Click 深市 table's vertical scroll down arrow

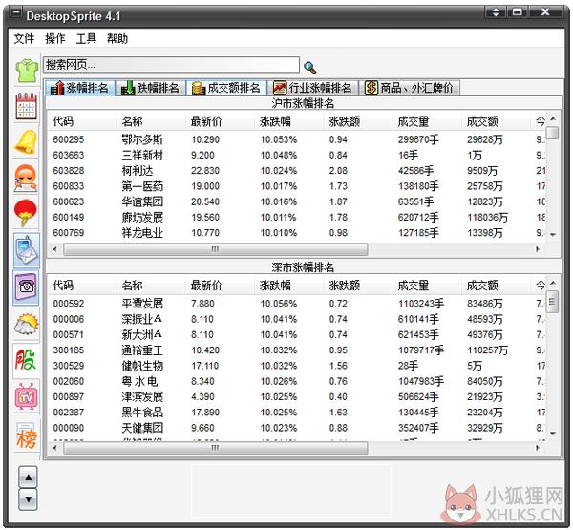pyautogui.click(x=553, y=434)
